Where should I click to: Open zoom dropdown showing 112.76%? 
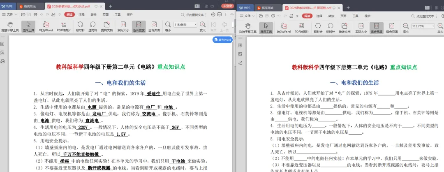(x=433, y=26)
